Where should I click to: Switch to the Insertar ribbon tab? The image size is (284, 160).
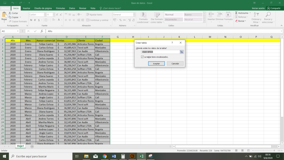click(x=26, y=8)
